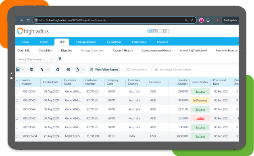Open the Open Bills subtab
Image resolution: width=254 pixels, height=156 pixels.
[x=24, y=50]
